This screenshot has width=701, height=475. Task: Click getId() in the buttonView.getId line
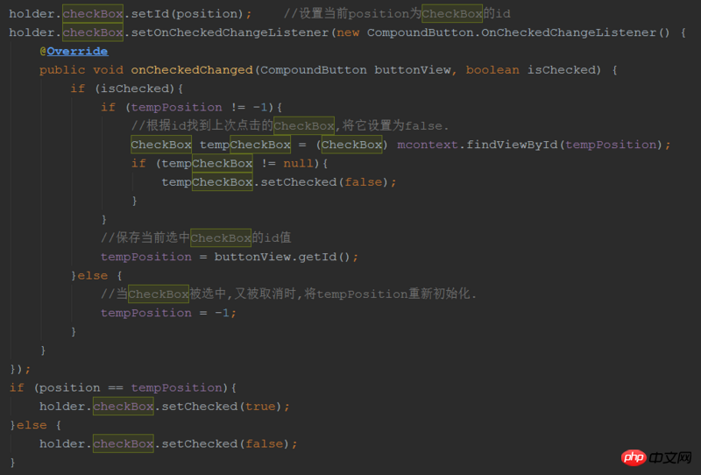pyautogui.click(x=324, y=257)
